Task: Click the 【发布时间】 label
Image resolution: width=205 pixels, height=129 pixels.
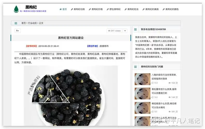Action: tap(31, 46)
